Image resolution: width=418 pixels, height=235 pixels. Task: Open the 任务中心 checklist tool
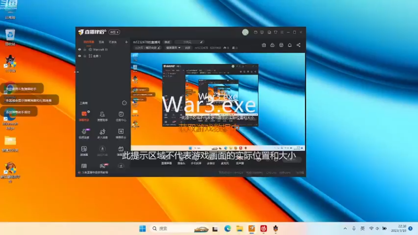[121, 116]
